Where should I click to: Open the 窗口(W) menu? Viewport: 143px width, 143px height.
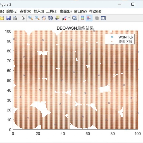(80, 11)
